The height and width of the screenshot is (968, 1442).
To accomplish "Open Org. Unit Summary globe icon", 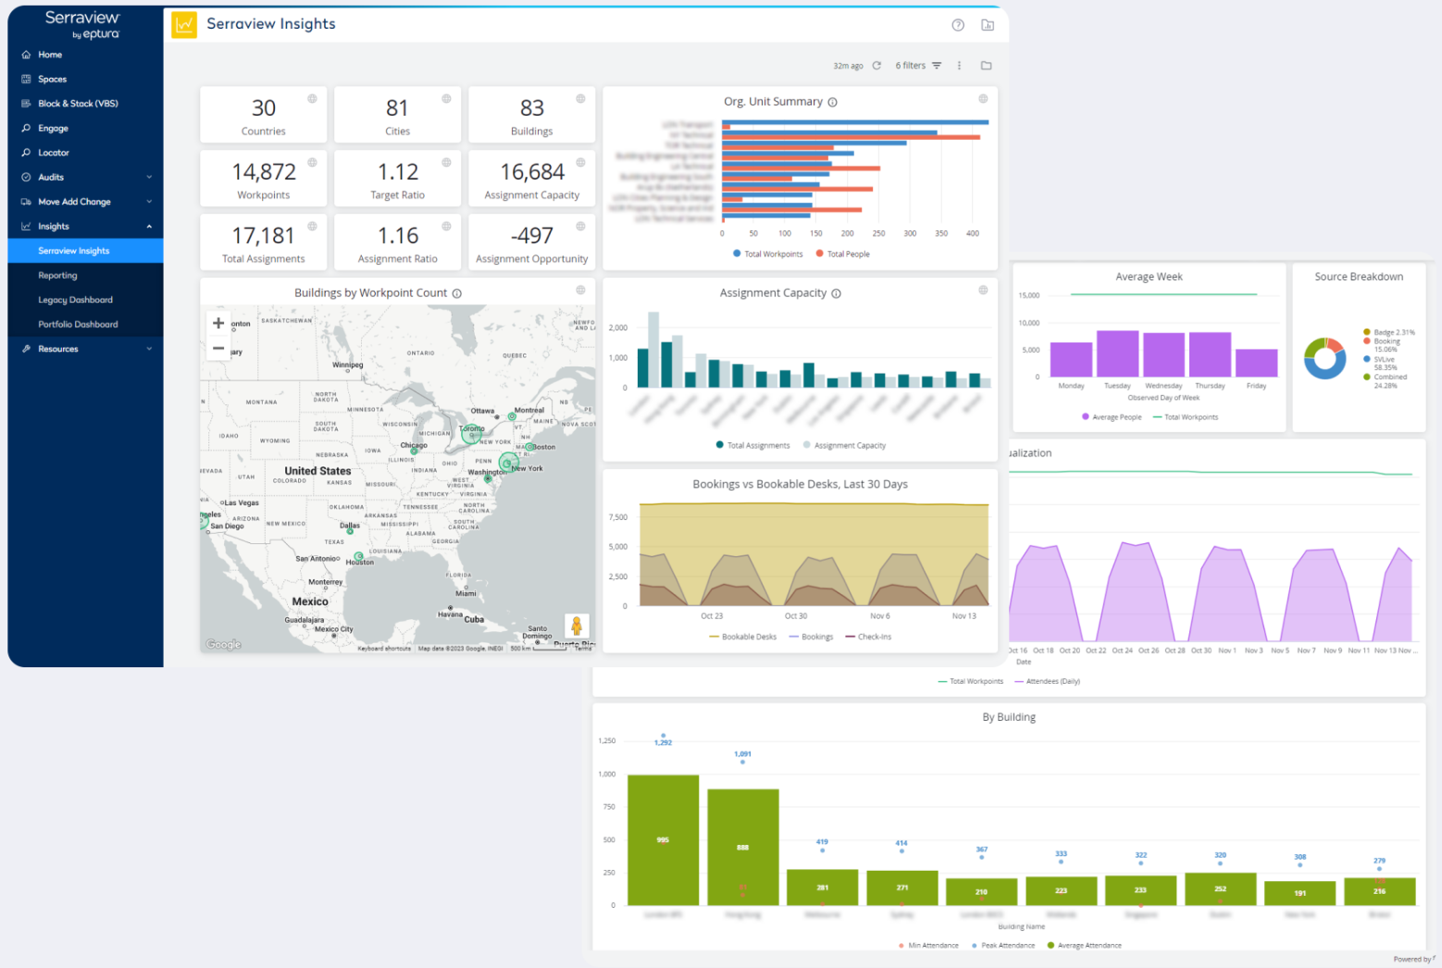I will point(983,98).
